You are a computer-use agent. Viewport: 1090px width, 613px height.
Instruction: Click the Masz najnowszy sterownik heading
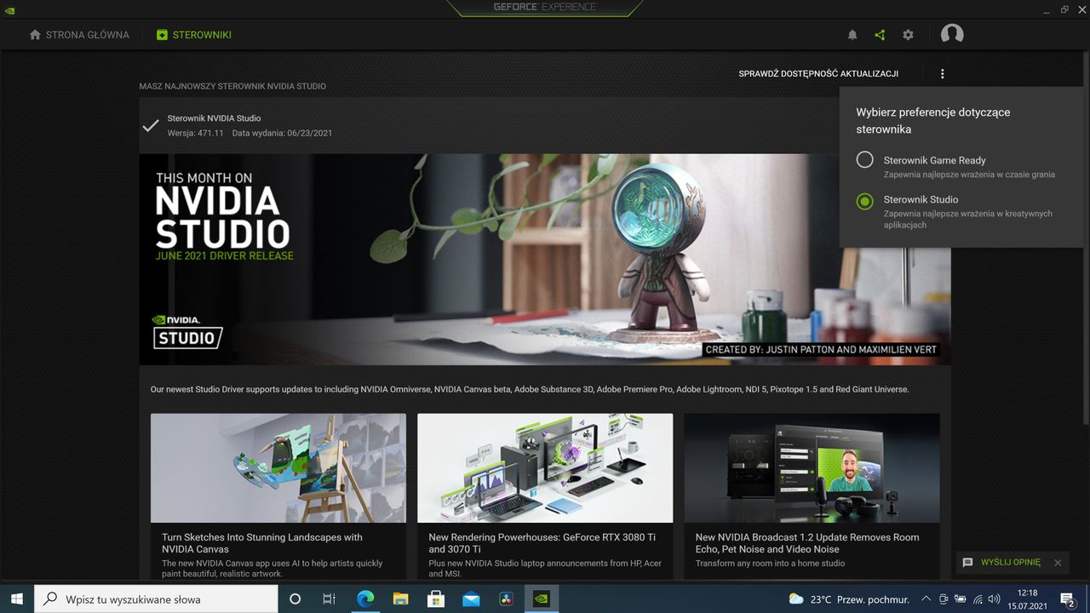coord(232,86)
